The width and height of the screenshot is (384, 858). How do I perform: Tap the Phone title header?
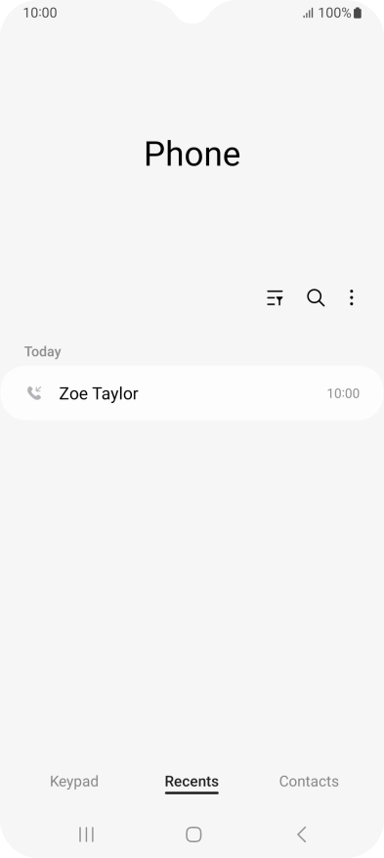(192, 154)
